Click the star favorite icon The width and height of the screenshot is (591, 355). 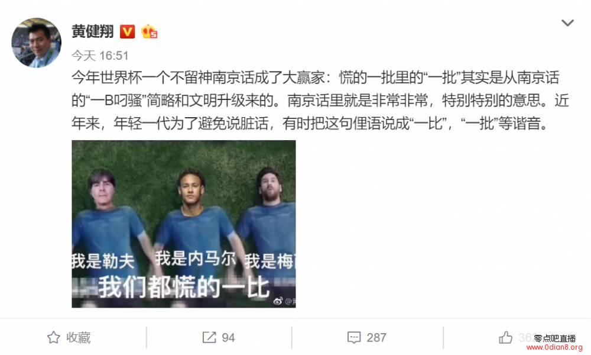pos(54,337)
